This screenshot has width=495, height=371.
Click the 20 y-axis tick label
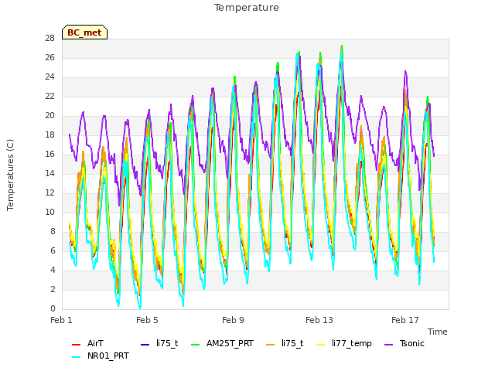pyautogui.click(x=49, y=115)
